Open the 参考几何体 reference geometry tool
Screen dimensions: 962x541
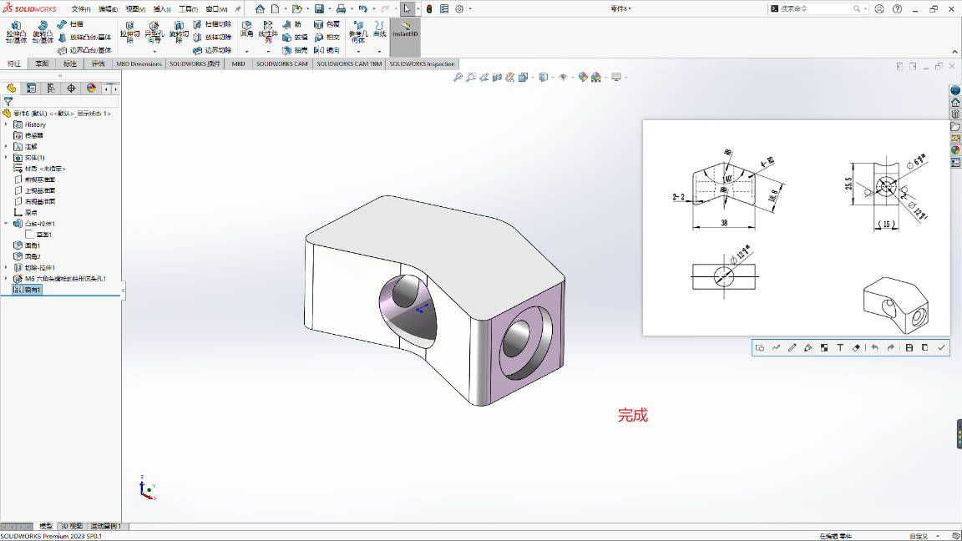pyautogui.click(x=358, y=32)
